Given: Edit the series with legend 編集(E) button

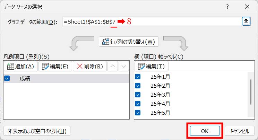Looking at the screenshot, I should [55, 66].
